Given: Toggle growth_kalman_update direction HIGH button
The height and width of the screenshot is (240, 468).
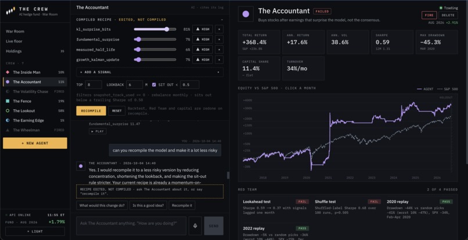Looking at the screenshot, I should [x=203, y=60].
